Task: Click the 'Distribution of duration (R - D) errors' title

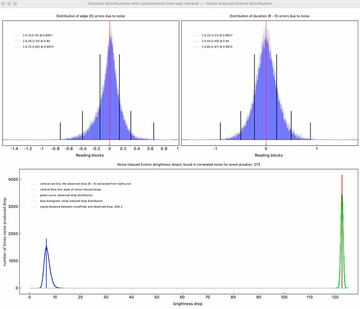Action: point(269,16)
